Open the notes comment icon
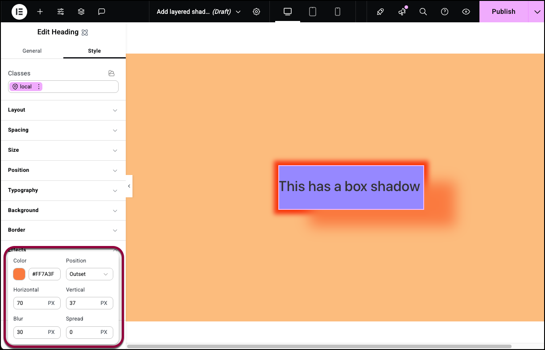This screenshot has width=545, height=350. 102,12
